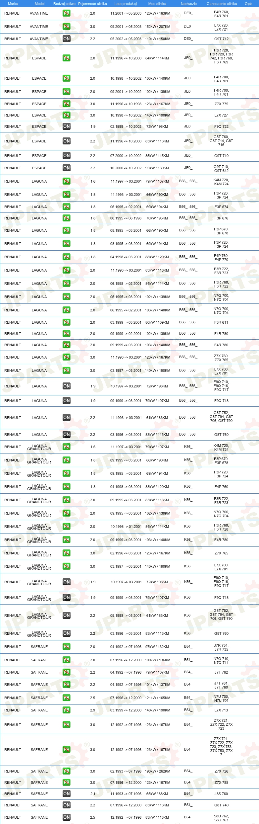Select production years '05.2002 -> 05.2003'
Screen dimensions: 259x824
(x=126, y=39)
